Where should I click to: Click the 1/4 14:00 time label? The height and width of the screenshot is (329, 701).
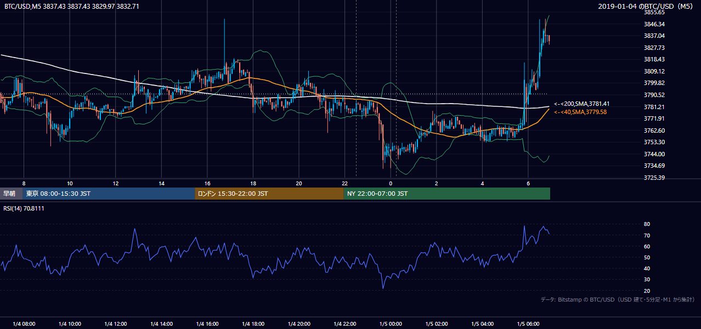[161, 324]
